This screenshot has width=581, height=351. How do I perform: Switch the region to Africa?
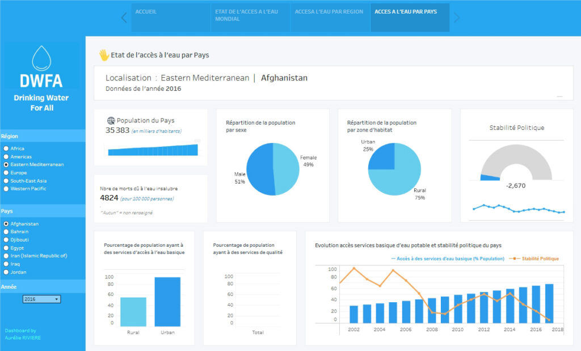pyautogui.click(x=5, y=149)
